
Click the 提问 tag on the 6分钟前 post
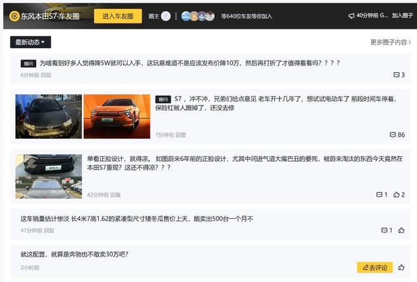(29, 64)
